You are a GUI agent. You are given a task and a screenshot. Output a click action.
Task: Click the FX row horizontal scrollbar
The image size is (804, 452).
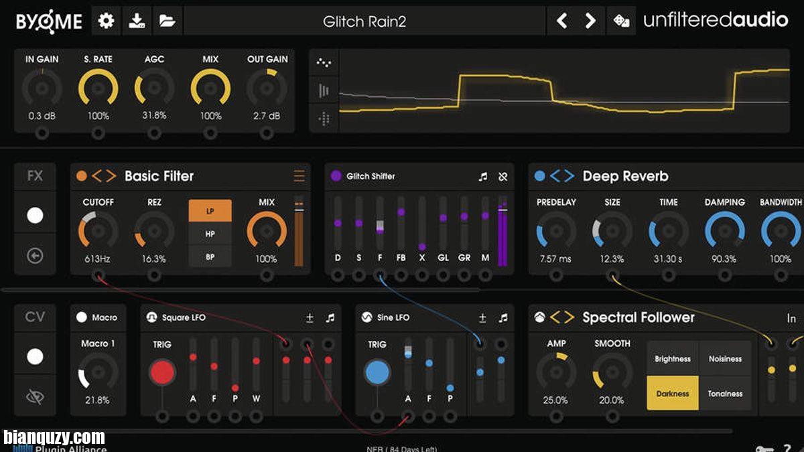(241, 290)
